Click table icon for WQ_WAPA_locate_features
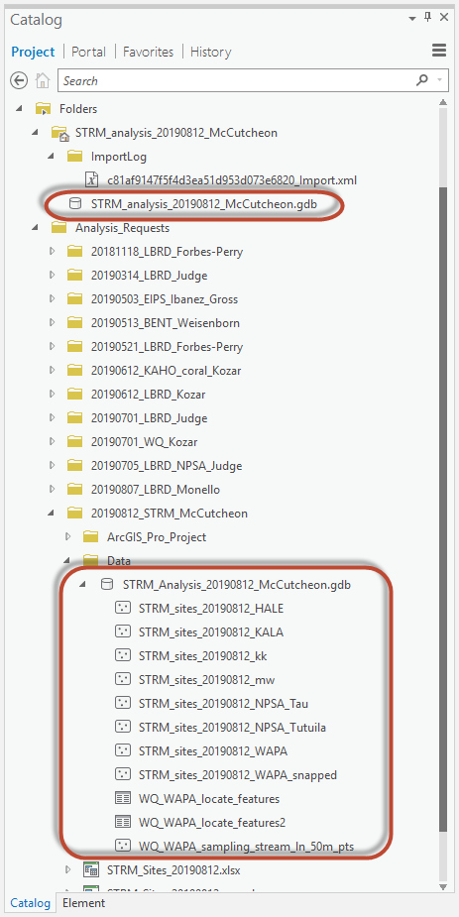This screenshot has height=917, width=459. [122, 798]
